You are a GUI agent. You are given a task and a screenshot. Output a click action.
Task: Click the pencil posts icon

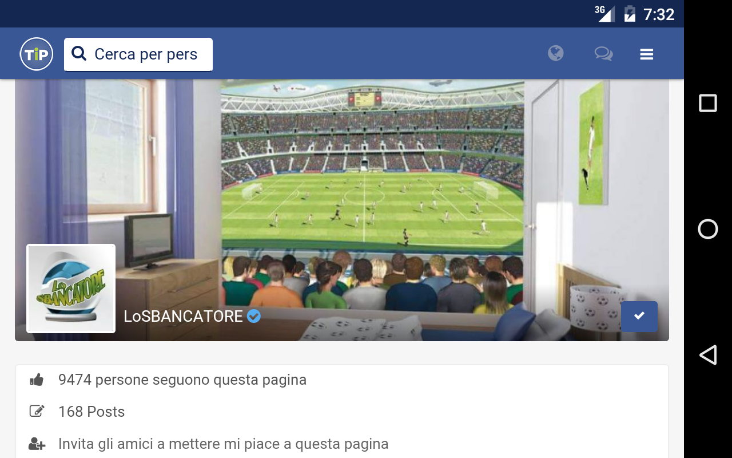coord(37,411)
